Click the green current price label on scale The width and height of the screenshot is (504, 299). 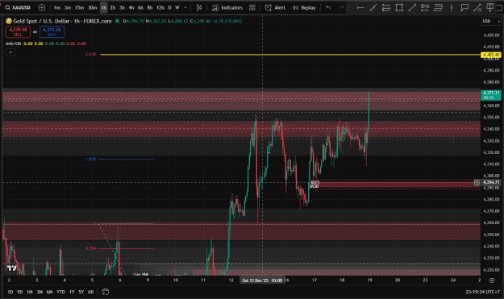coord(490,95)
